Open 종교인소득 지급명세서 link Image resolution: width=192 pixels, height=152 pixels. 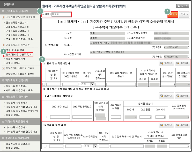18,144
